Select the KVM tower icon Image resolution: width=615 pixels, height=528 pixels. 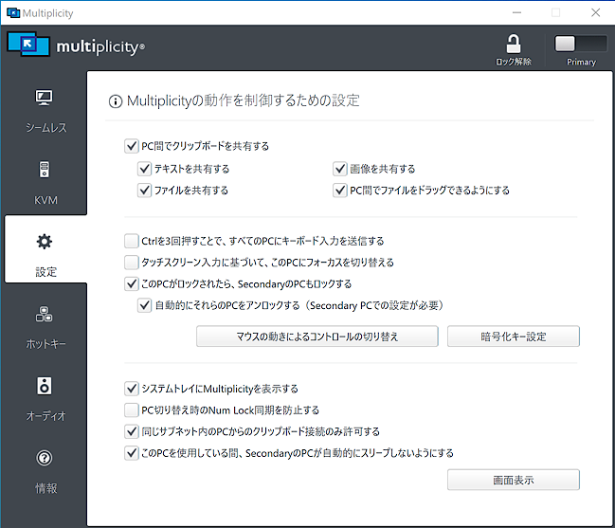point(45,170)
